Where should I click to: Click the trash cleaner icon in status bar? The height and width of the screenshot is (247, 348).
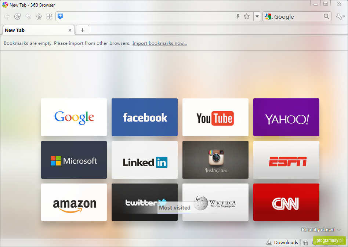pos(306,243)
